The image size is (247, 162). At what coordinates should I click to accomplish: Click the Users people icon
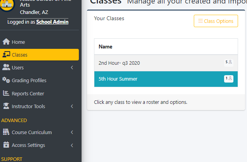point(6,67)
